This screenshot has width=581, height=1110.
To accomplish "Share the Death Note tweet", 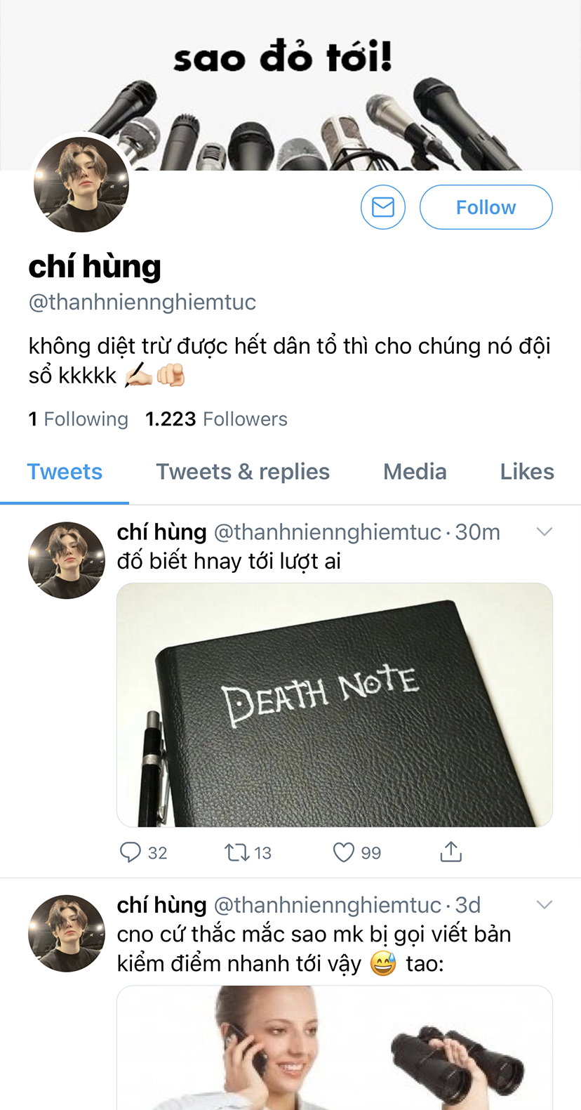I will pos(450,852).
